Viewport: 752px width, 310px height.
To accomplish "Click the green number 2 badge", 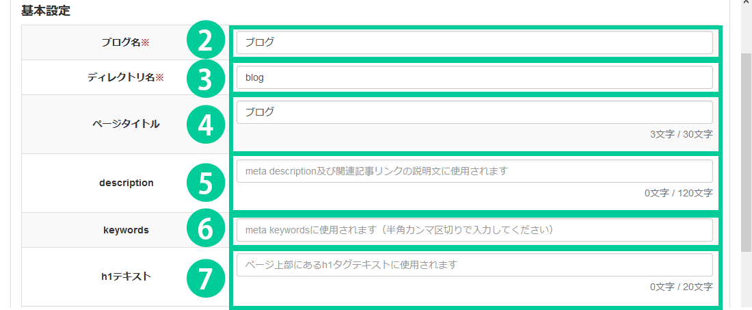I will click(x=205, y=42).
